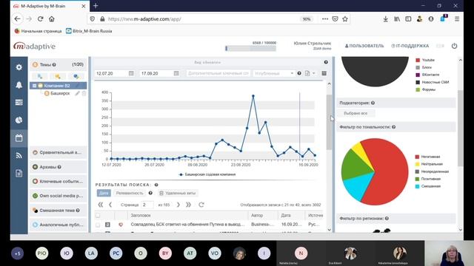Image resolution: width=474 pixels, height=266 pixels.
Task: Go to the first results page
Action: tap(101, 205)
